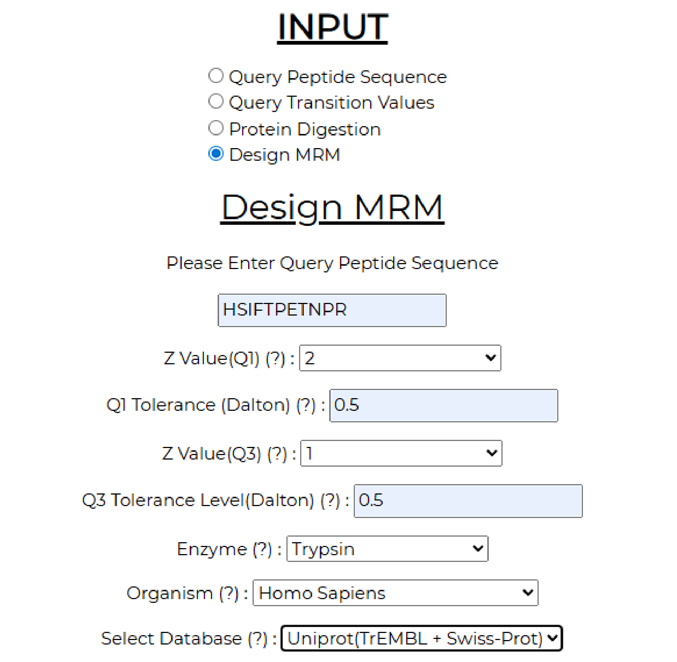
Task: Select the Query Transition Values option
Action: pyautogui.click(x=216, y=102)
